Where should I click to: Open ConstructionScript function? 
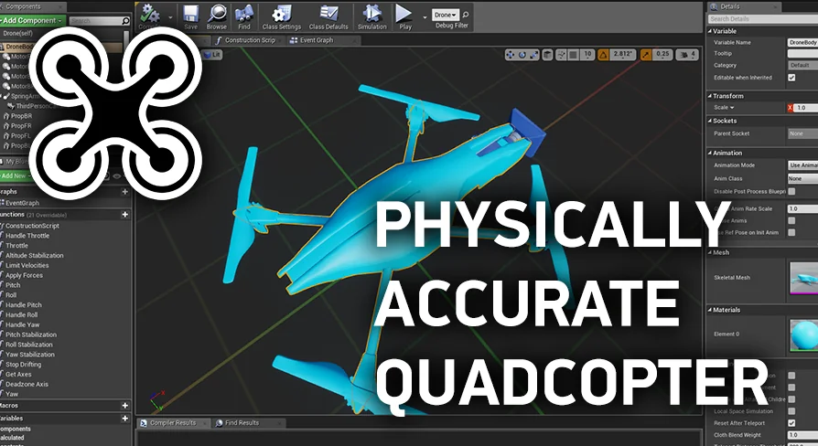pyautogui.click(x=31, y=226)
